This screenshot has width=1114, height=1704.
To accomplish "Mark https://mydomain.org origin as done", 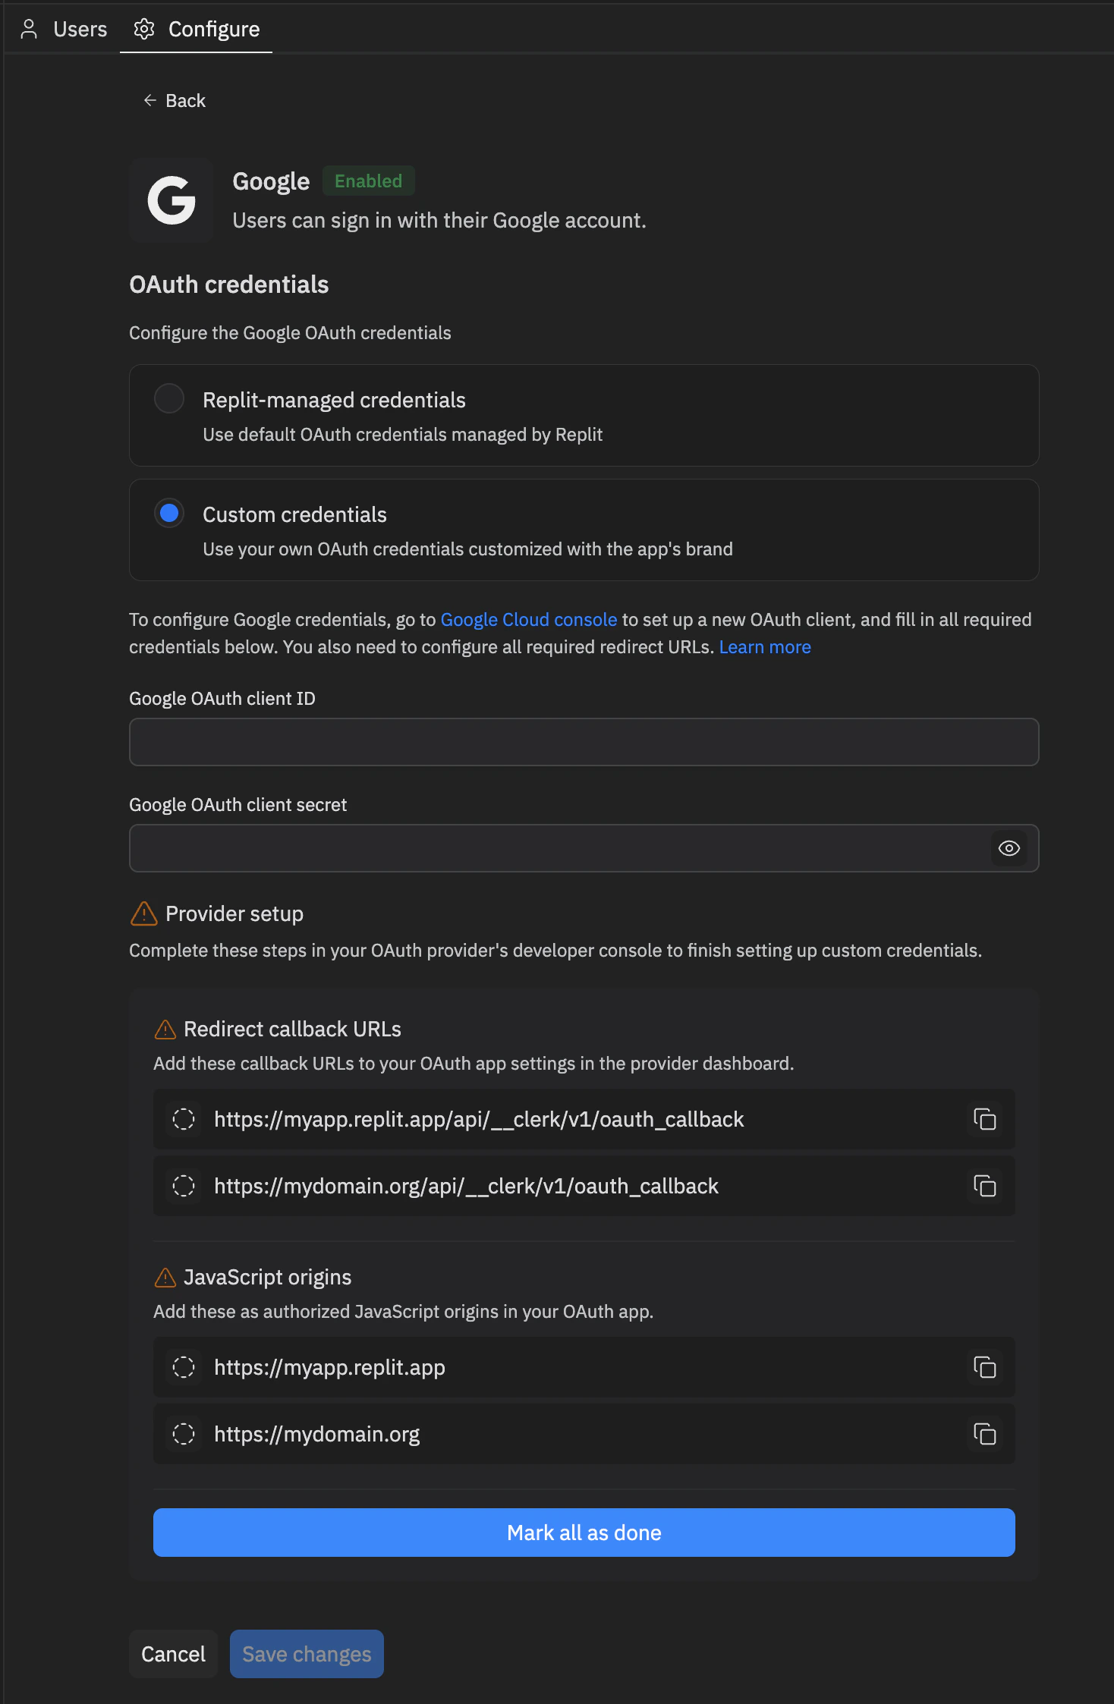I will [x=184, y=1434].
